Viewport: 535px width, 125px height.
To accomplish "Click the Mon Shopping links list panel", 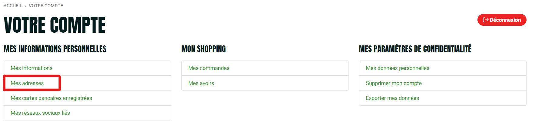I will (x=265, y=76).
